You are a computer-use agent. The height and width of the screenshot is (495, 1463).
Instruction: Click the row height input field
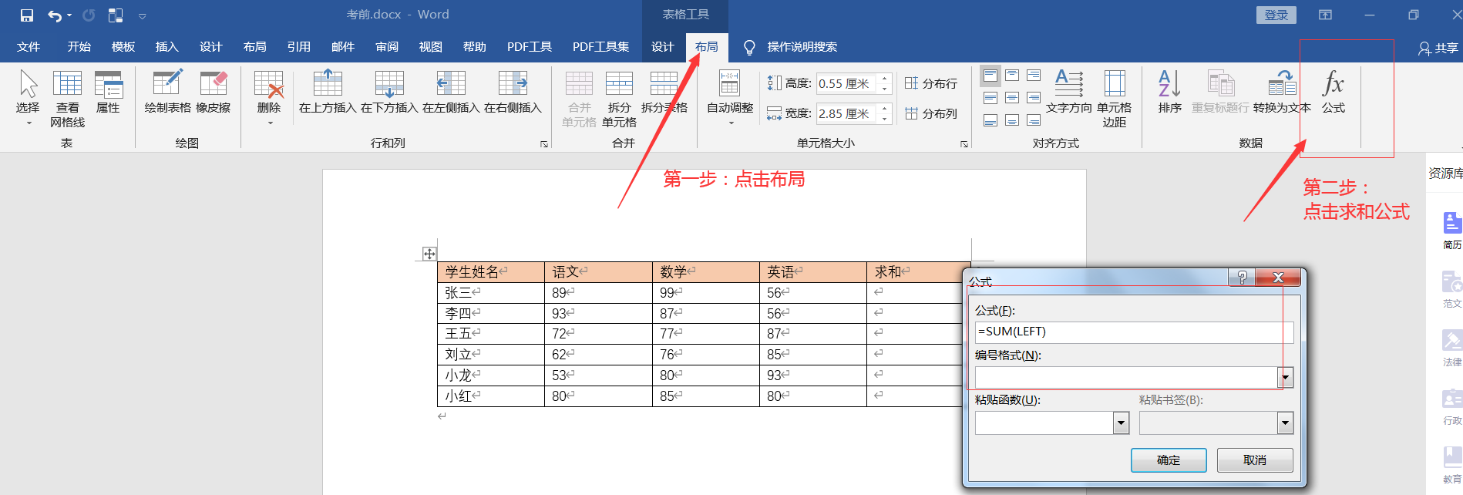tap(847, 83)
